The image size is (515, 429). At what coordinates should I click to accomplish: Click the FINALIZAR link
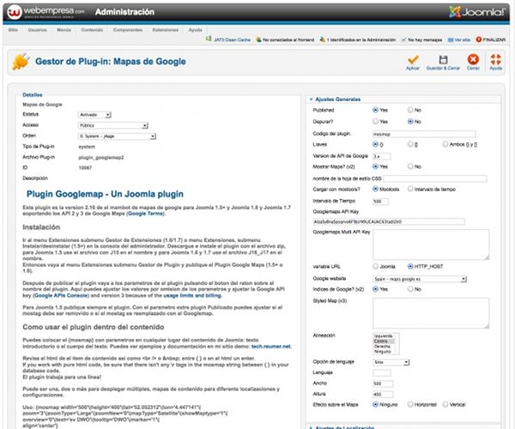pos(494,39)
